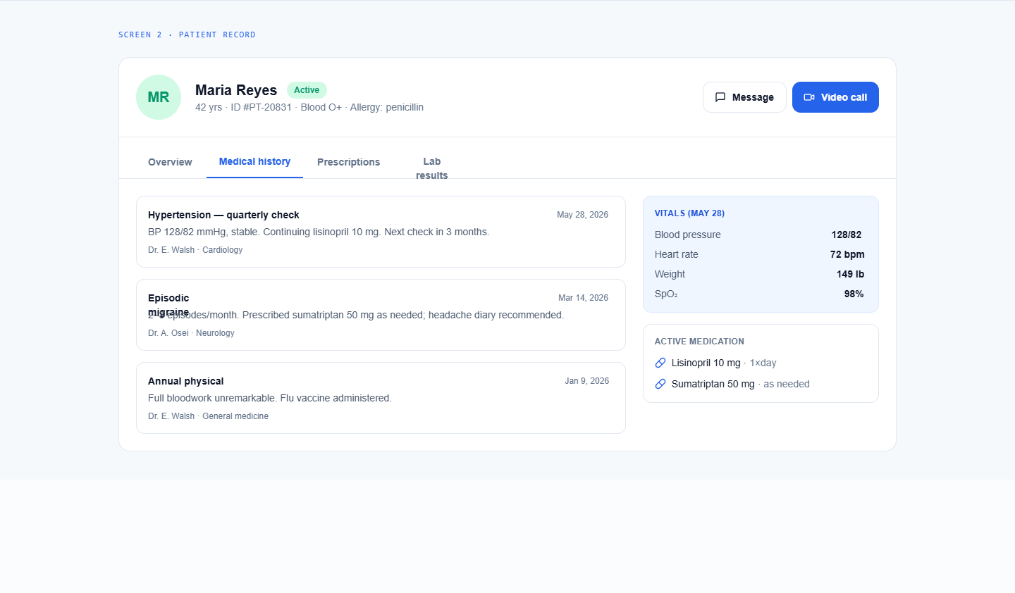Click Dr. A. Osei · Neurology
This screenshot has height=593, width=1015.
[x=191, y=333]
